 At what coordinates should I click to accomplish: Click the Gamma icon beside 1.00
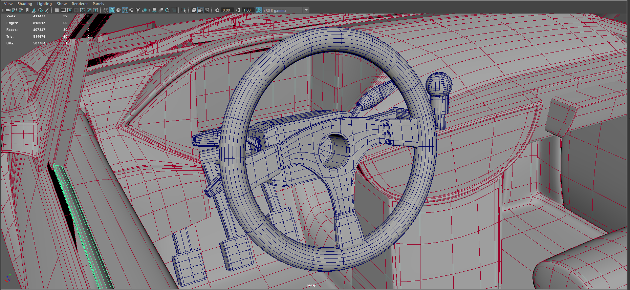point(238,10)
